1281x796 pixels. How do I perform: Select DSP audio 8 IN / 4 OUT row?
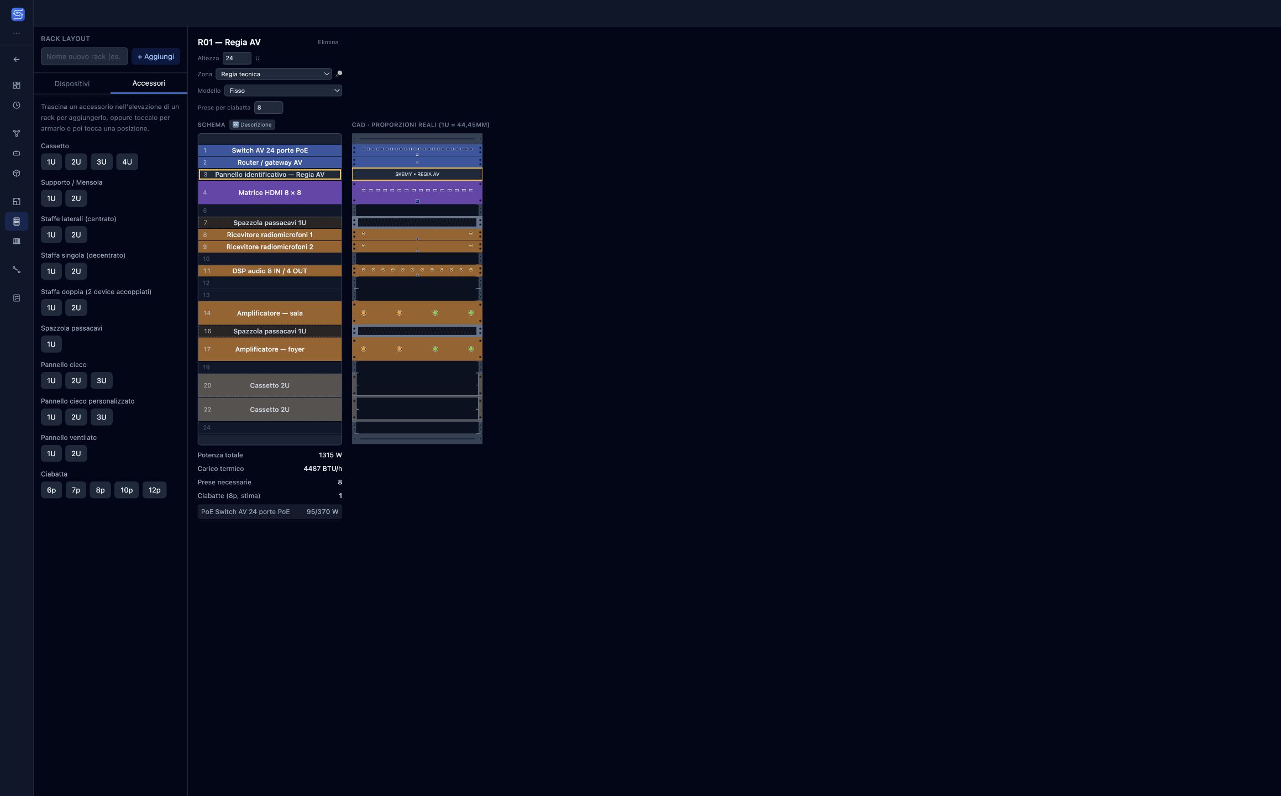click(270, 271)
